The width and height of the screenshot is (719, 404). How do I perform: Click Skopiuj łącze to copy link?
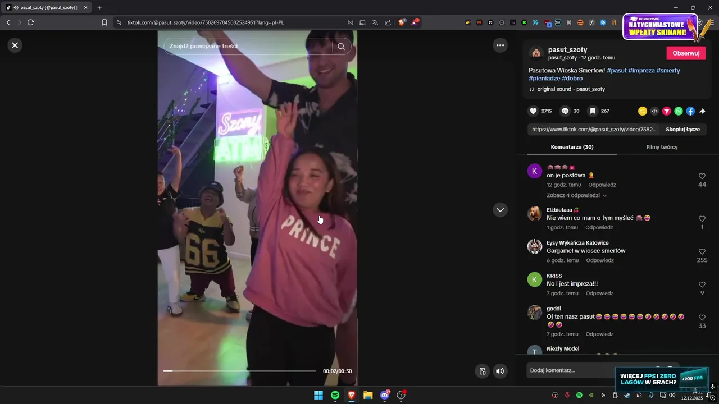tap(682, 130)
